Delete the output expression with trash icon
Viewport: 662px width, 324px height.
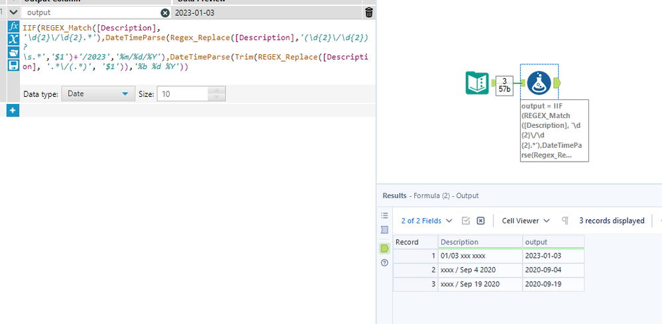pos(369,13)
